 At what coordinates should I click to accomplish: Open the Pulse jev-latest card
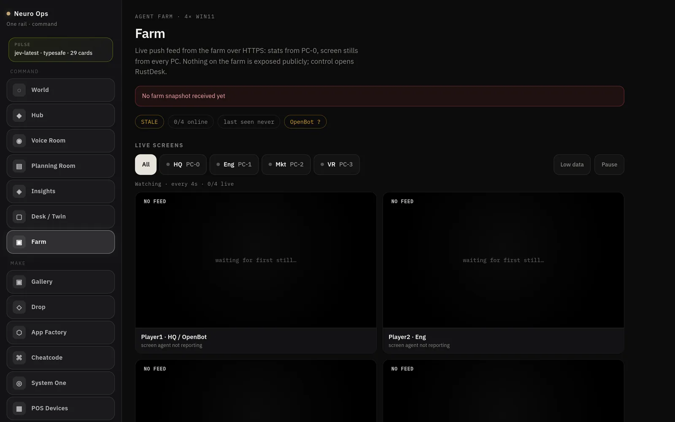[x=61, y=50]
